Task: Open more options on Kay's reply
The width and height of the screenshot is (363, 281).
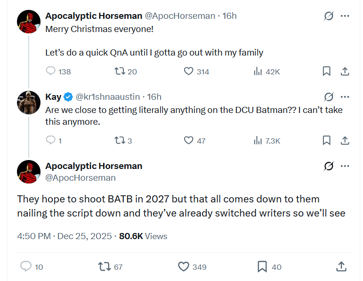Action: tap(345, 97)
